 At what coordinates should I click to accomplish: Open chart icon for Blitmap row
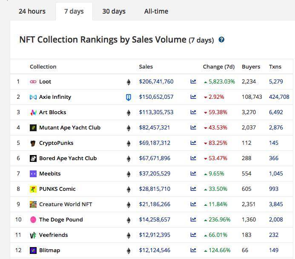tap(193, 250)
